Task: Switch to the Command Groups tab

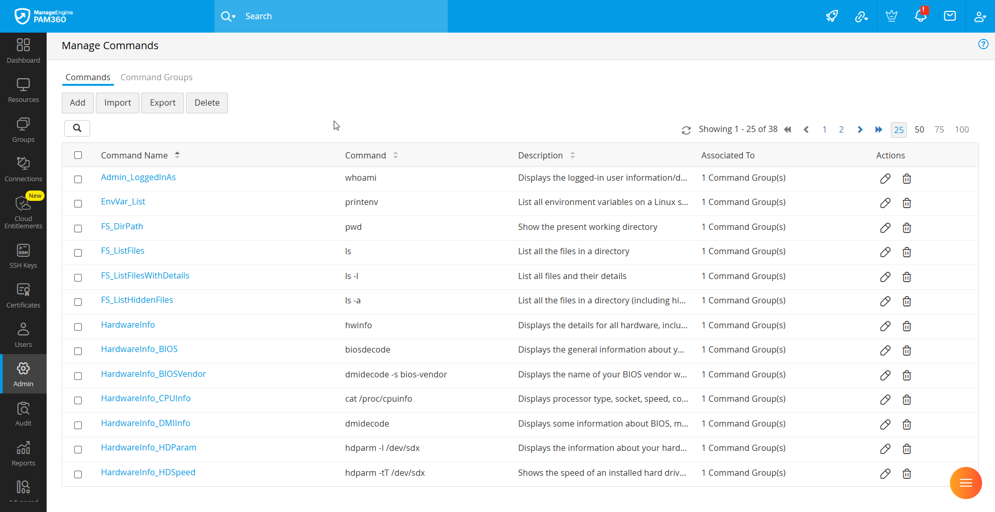Action: point(157,77)
